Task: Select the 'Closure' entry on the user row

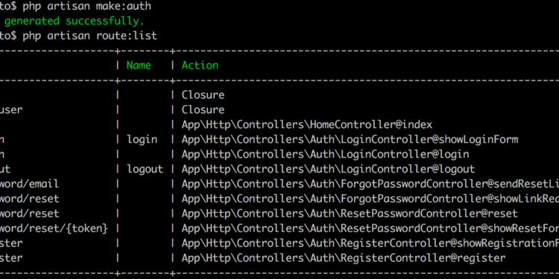Action: pyautogui.click(x=203, y=109)
